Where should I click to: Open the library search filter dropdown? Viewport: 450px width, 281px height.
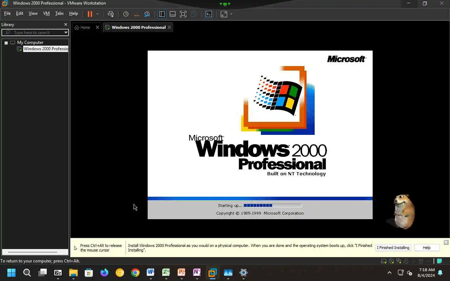pyautogui.click(x=66, y=32)
